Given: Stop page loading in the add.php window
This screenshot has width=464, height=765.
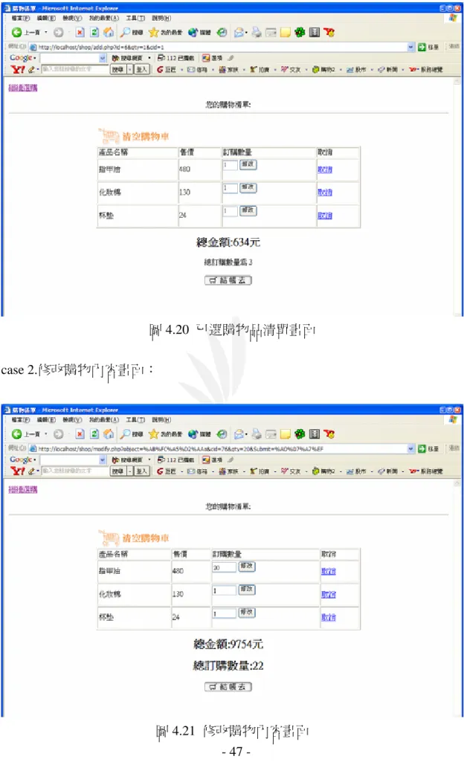Looking at the screenshot, I should [x=80, y=32].
